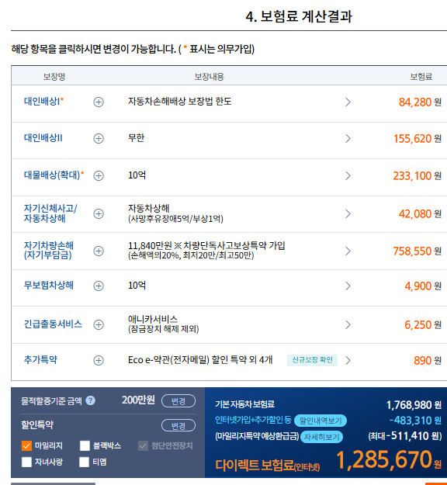Click the 155,620 원 premium amount
447x485 pixels.
point(418,139)
